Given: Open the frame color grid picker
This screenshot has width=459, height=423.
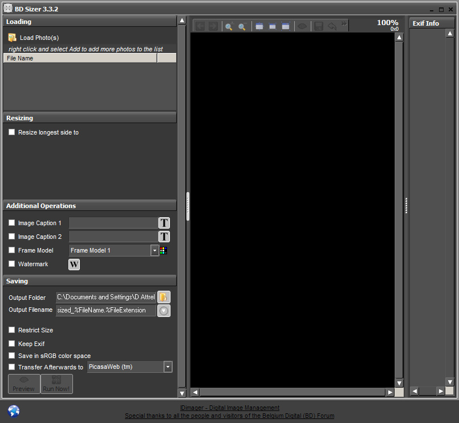Looking at the screenshot, I should click(164, 251).
